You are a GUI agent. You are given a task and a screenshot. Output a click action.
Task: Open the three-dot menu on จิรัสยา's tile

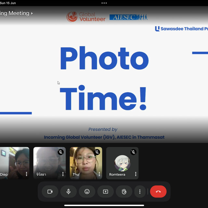click(x=63, y=174)
